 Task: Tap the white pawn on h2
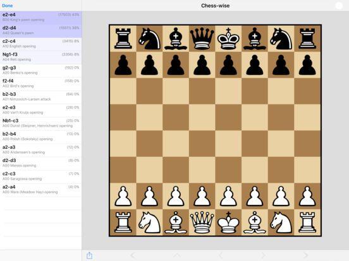[x=307, y=196]
